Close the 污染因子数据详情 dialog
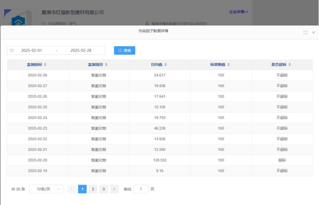The width and height of the screenshot is (319, 205). click(313, 33)
